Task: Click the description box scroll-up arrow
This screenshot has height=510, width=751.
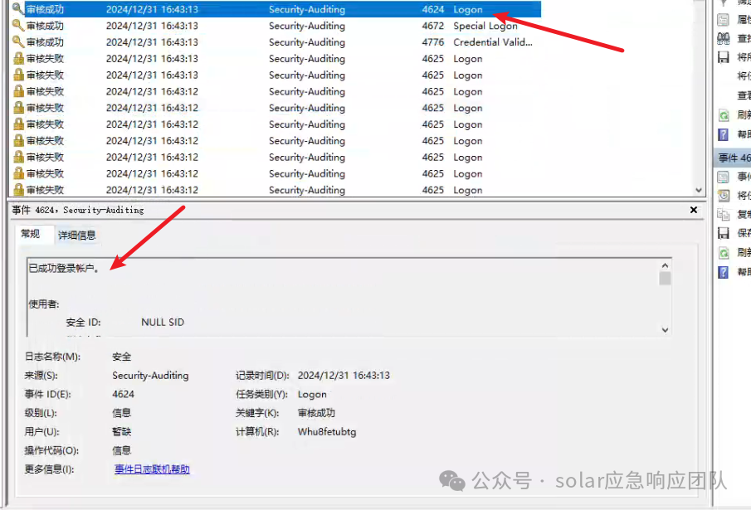Action: coord(665,265)
